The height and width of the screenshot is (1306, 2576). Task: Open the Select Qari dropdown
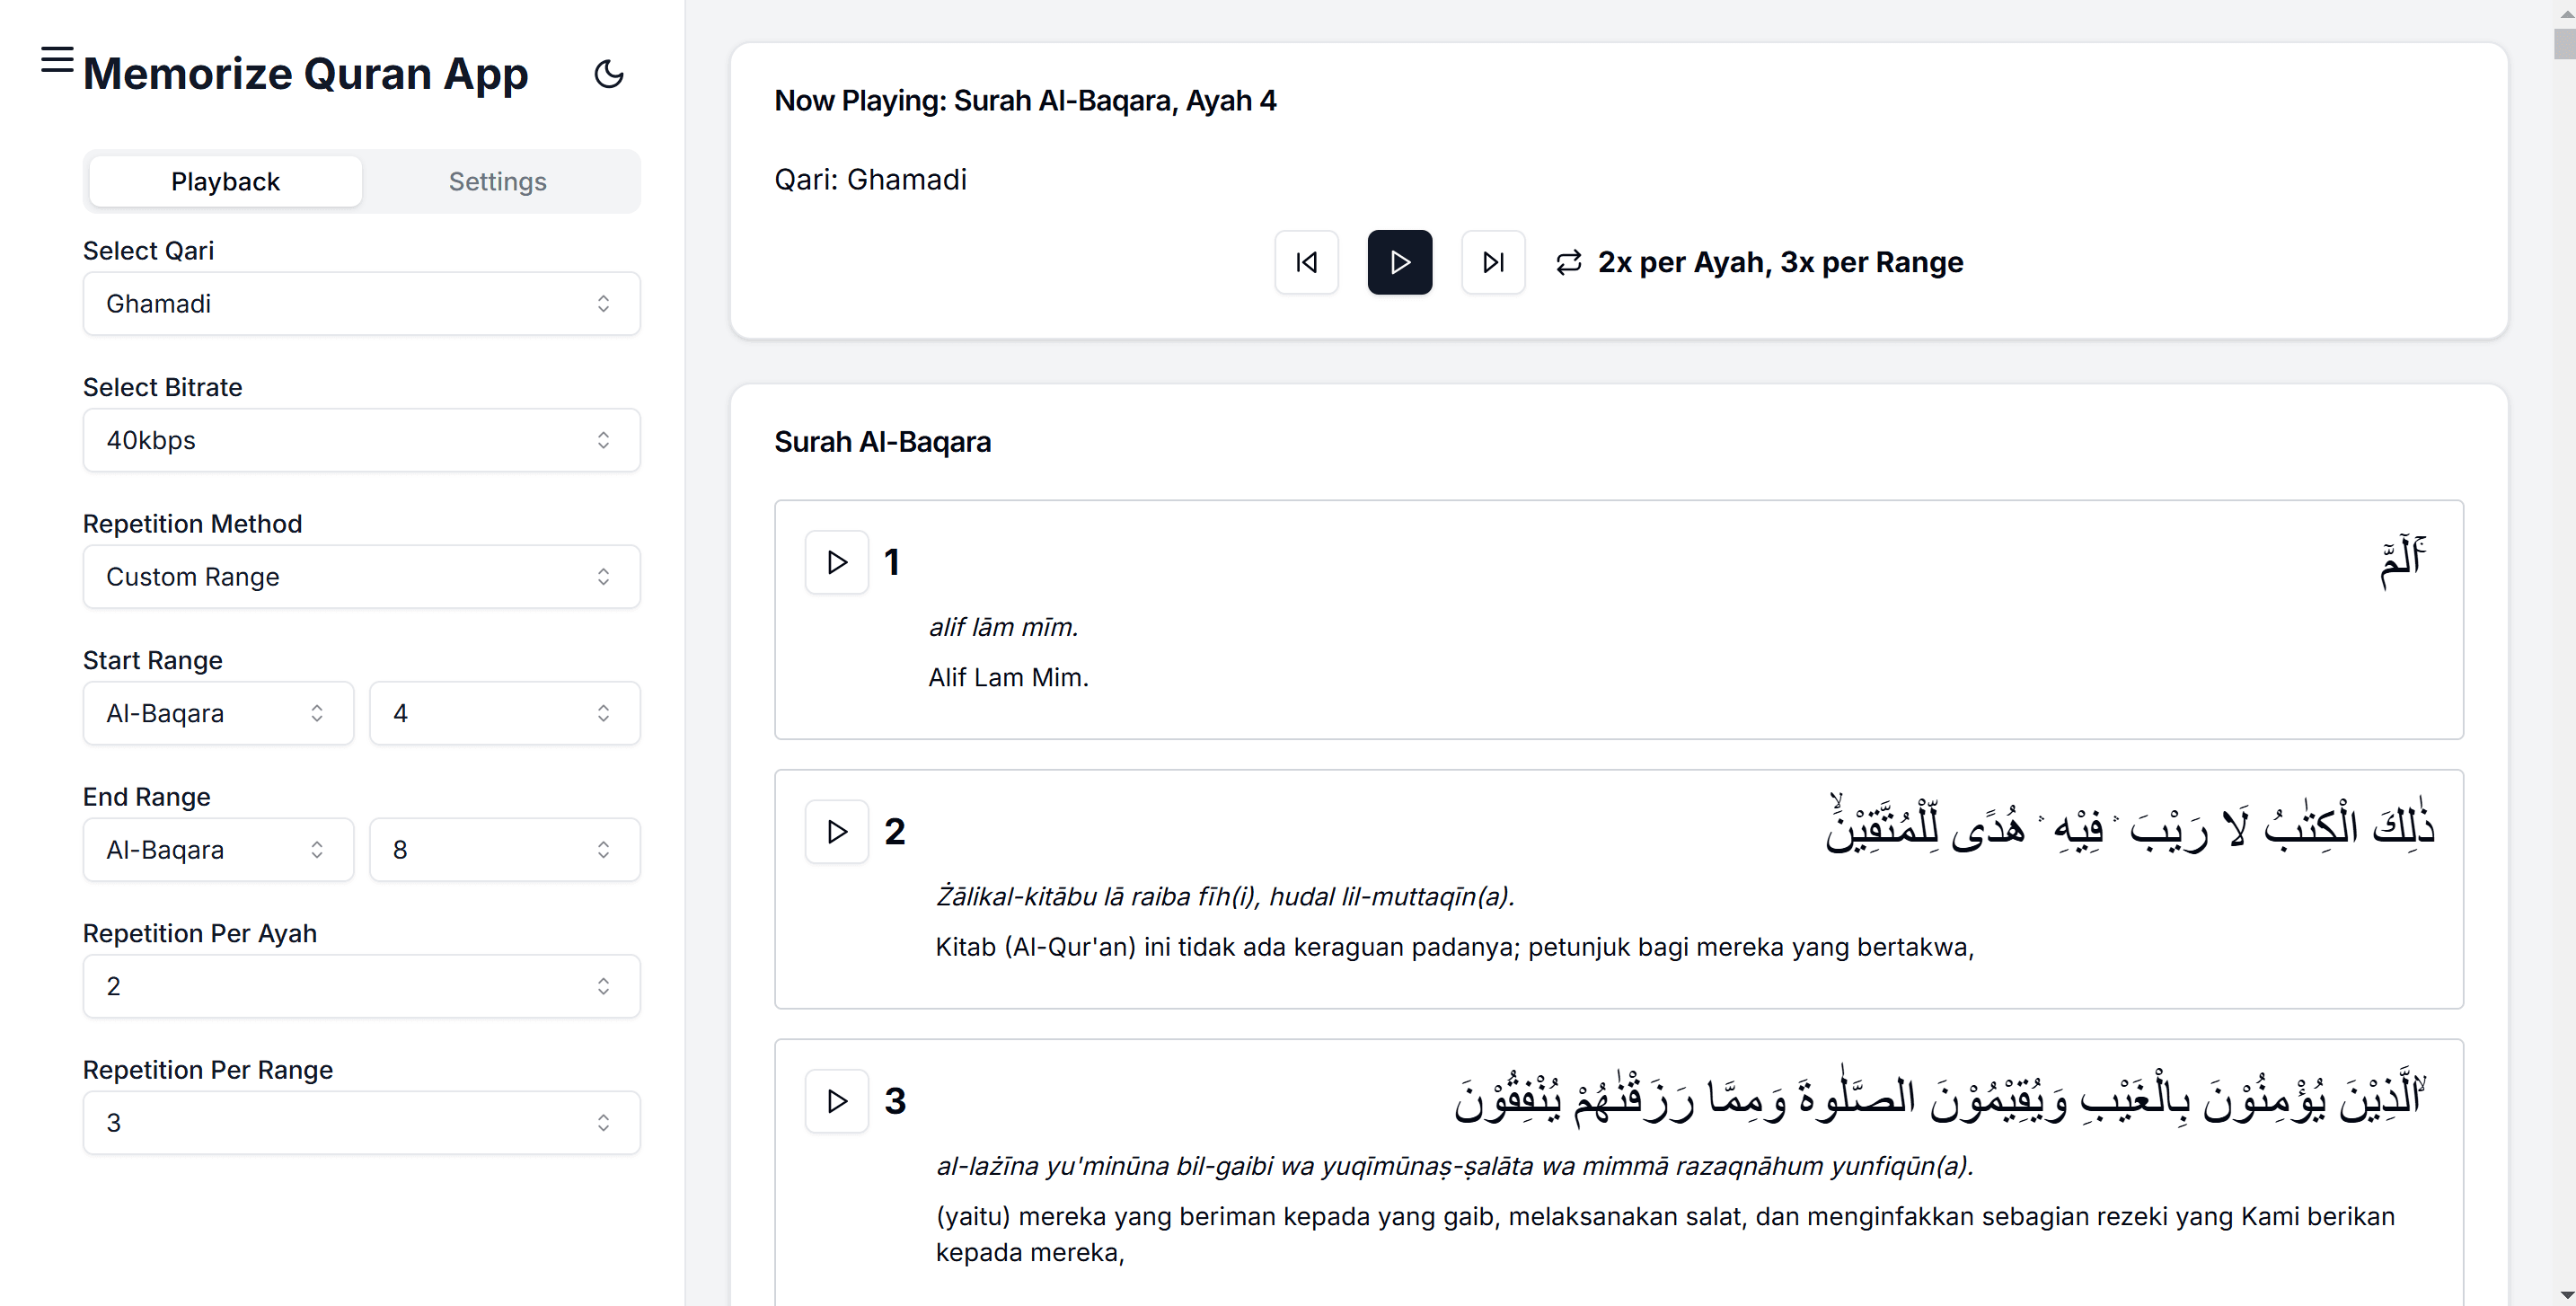click(x=360, y=303)
